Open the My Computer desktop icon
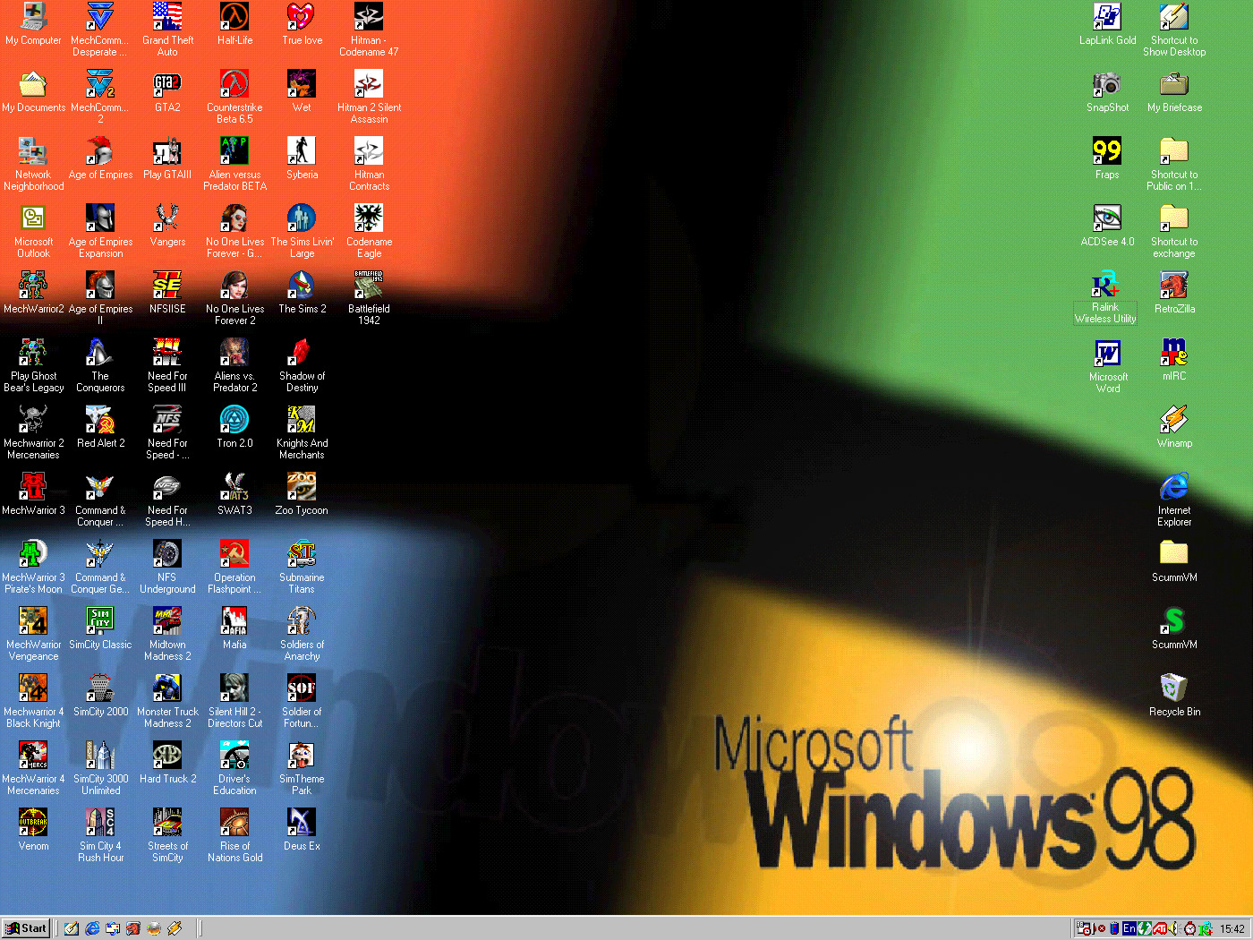 33,24
